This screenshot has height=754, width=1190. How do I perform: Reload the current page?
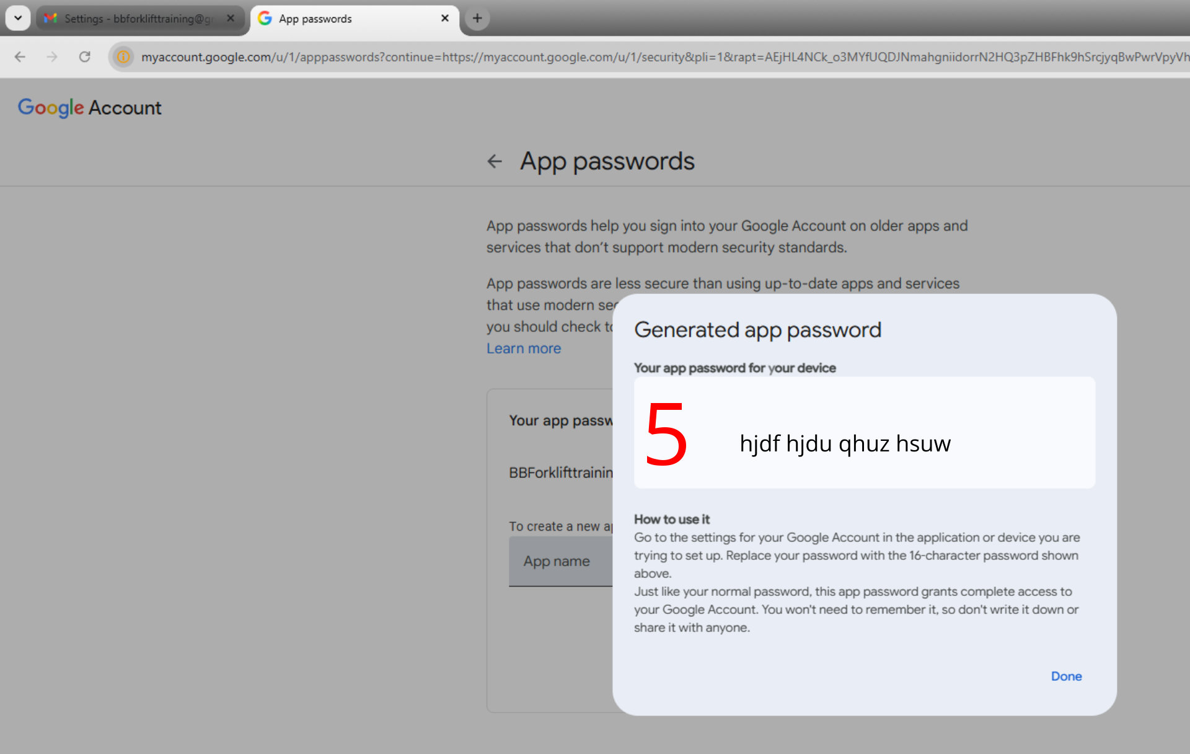pyautogui.click(x=85, y=57)
